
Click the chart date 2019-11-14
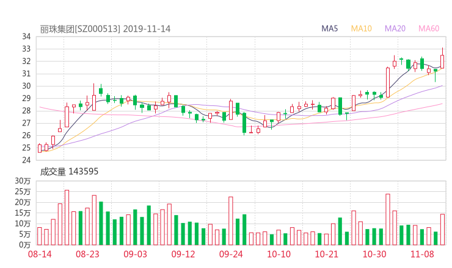click(147, 29)
